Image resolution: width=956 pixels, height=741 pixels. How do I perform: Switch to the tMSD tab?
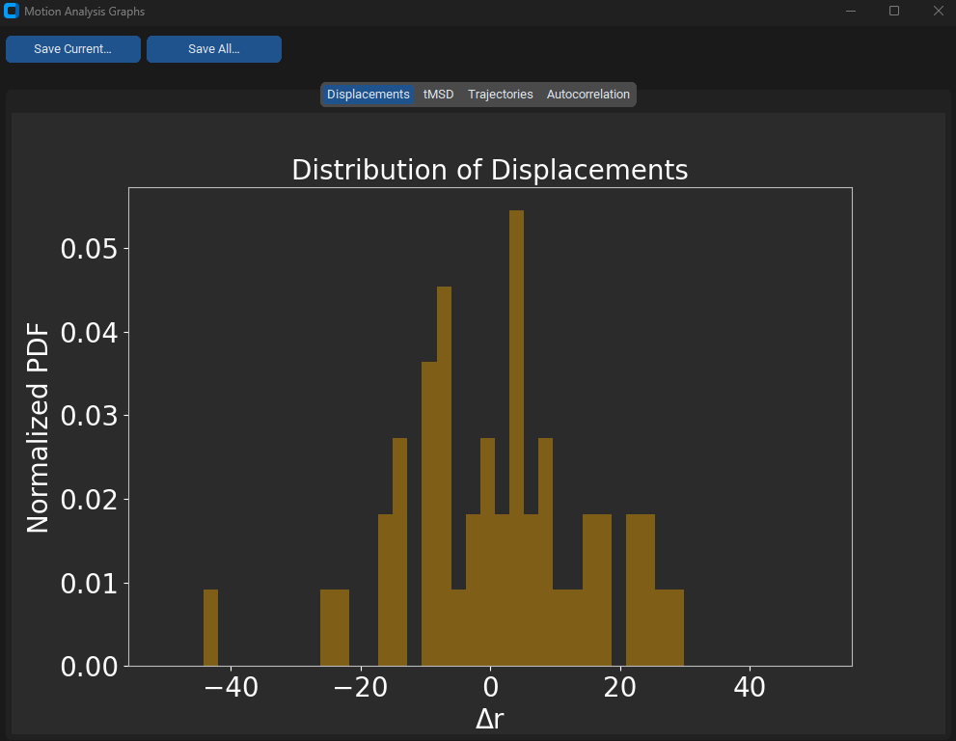438,95
